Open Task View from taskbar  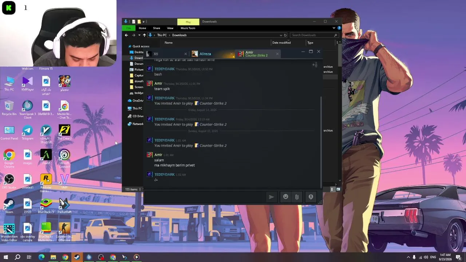click(29, 257)
